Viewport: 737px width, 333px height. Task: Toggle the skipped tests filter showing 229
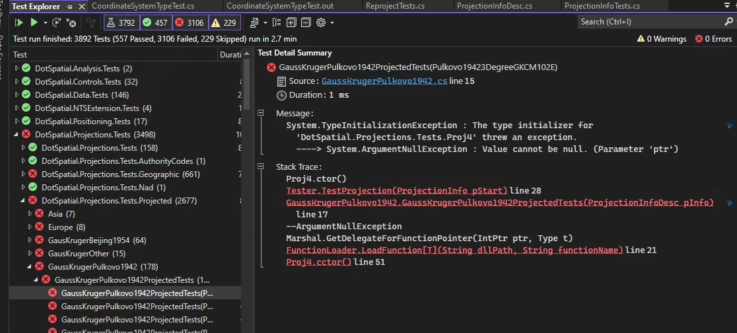tap(224, 22)
